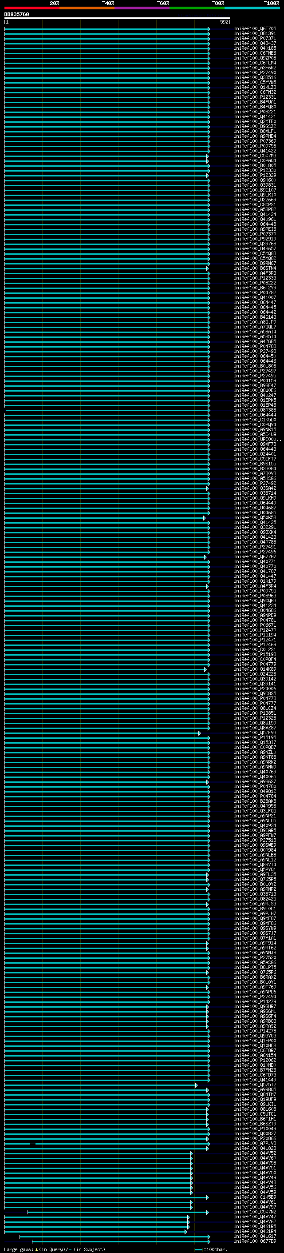
Task: Select the BB935760 query name
Action: click(x=16, y=14)
